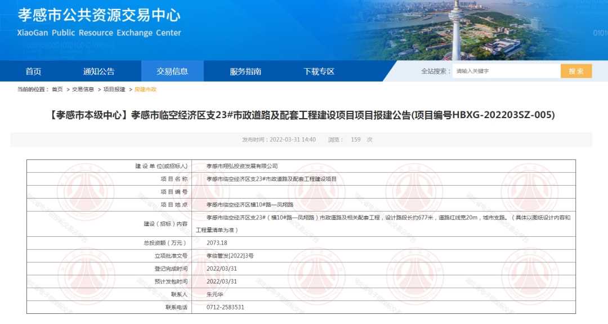Click the 孝感市临空经济区支23#市政道路及配套工程建设项目 table cell
This screenshot has width=608, height=324.
click(x=271, y=179)
